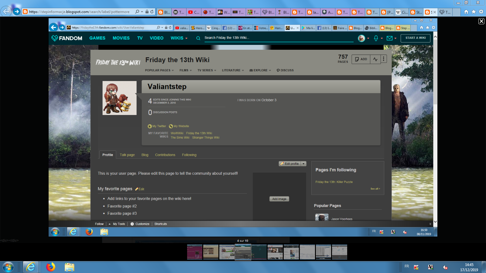Select the Contributions profile tab
The image size is (486, 273).
pos(165,155)
